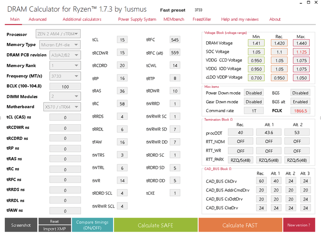Open the Memory Type dropdown
The image size is (321, 234).
click(60, 45)
